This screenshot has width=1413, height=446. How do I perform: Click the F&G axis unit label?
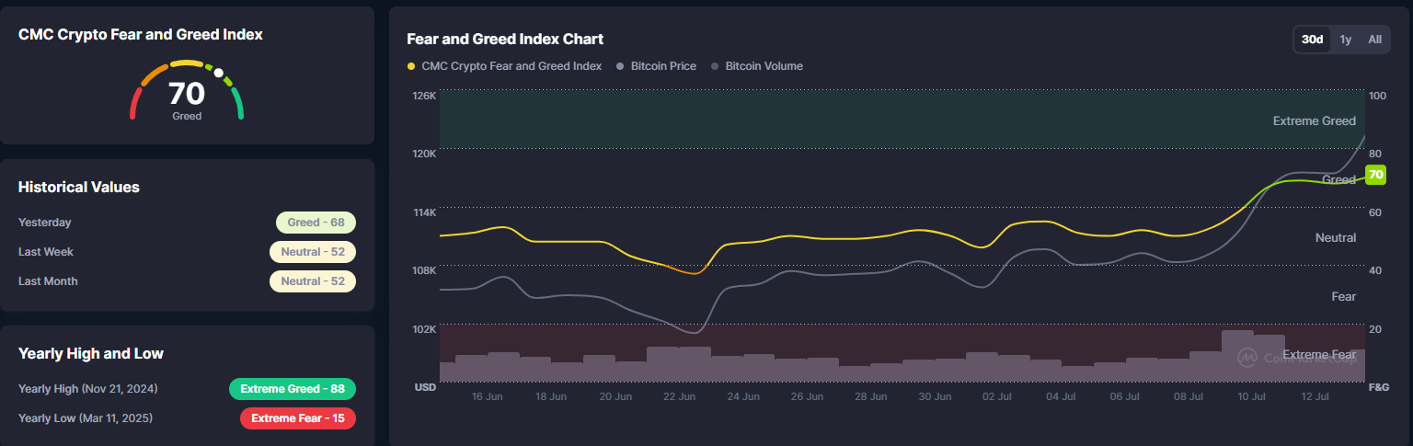click(x=1379, y=387)
